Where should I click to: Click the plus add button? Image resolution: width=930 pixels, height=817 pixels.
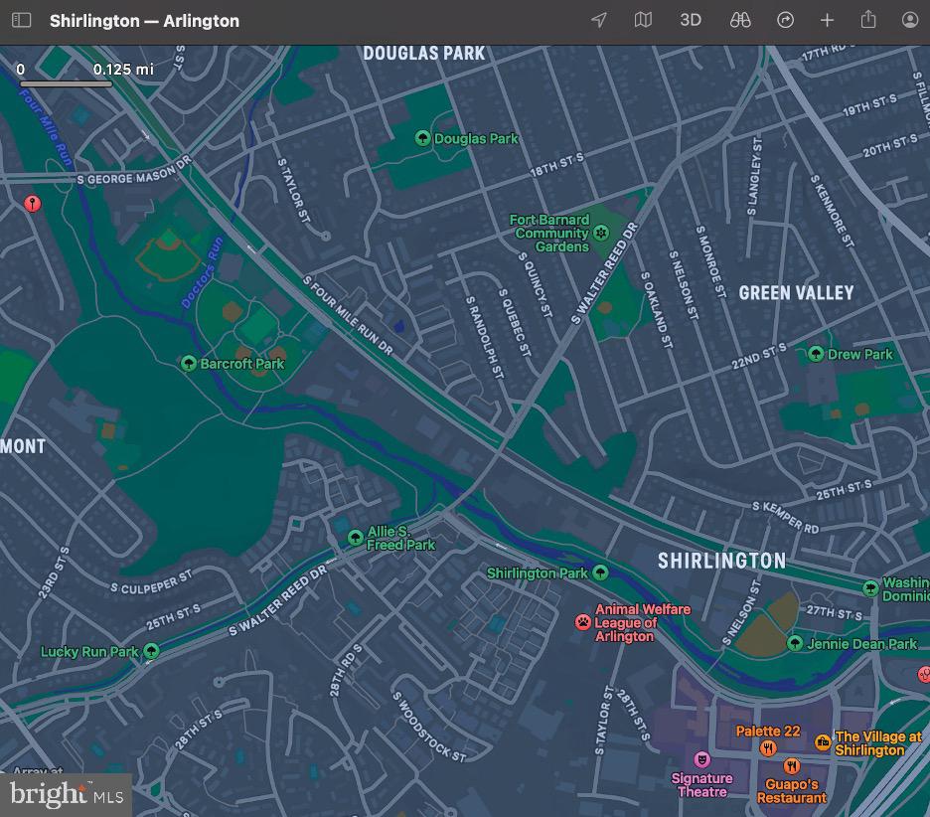[827, 20]
